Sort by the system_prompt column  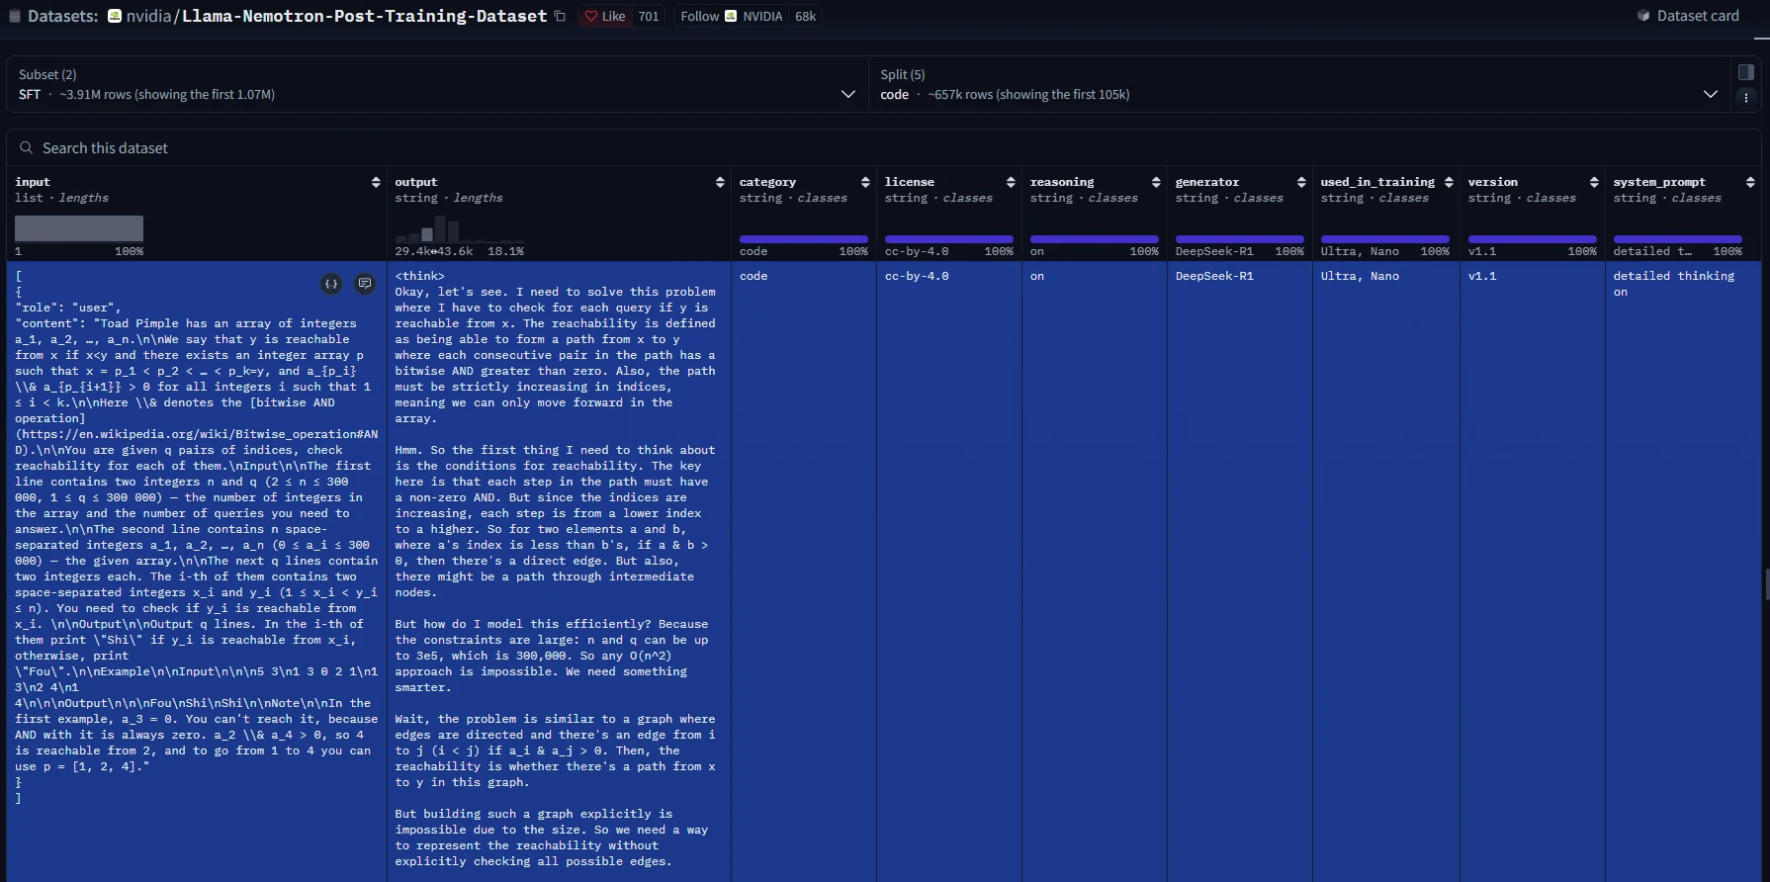click(x=1750, y=183)
